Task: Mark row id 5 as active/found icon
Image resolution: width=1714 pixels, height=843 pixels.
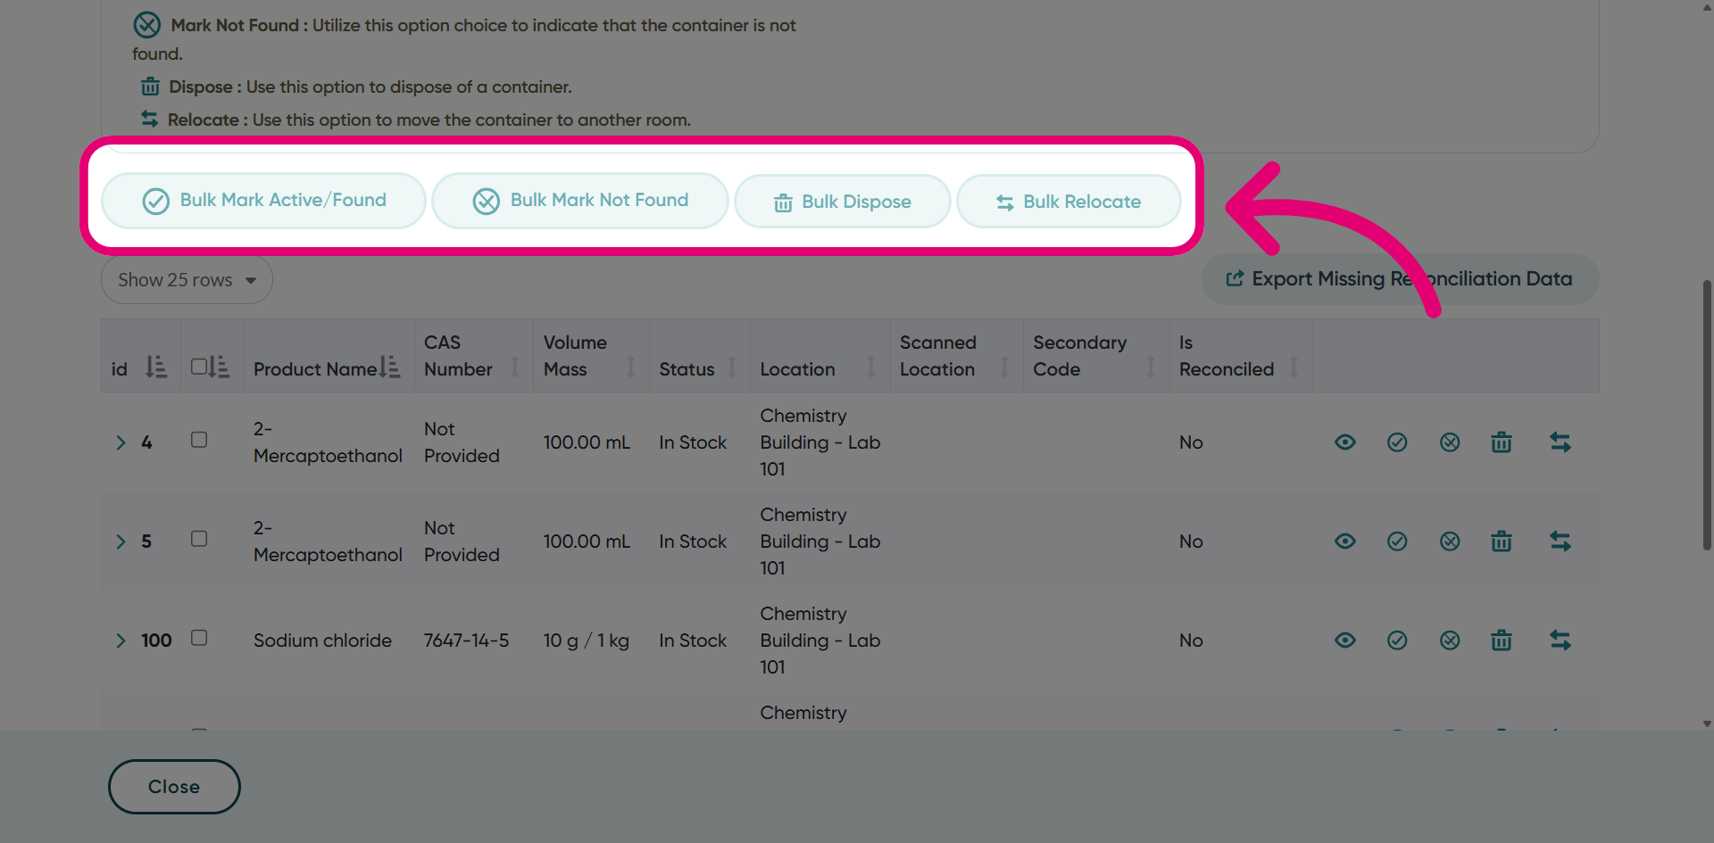Action: click(x=1397, y=541)
